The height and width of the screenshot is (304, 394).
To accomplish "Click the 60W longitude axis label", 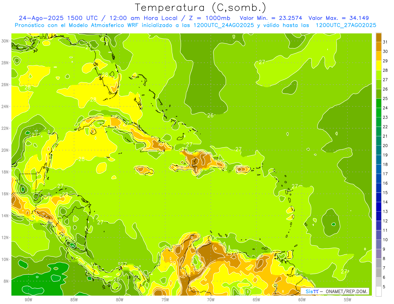I will coord(302,300).
